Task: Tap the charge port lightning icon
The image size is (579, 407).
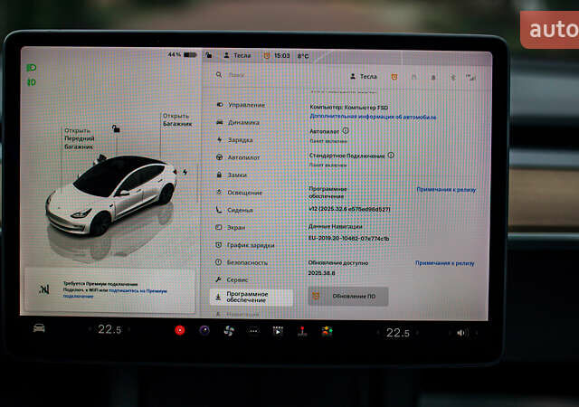Action: pos(185,171)
